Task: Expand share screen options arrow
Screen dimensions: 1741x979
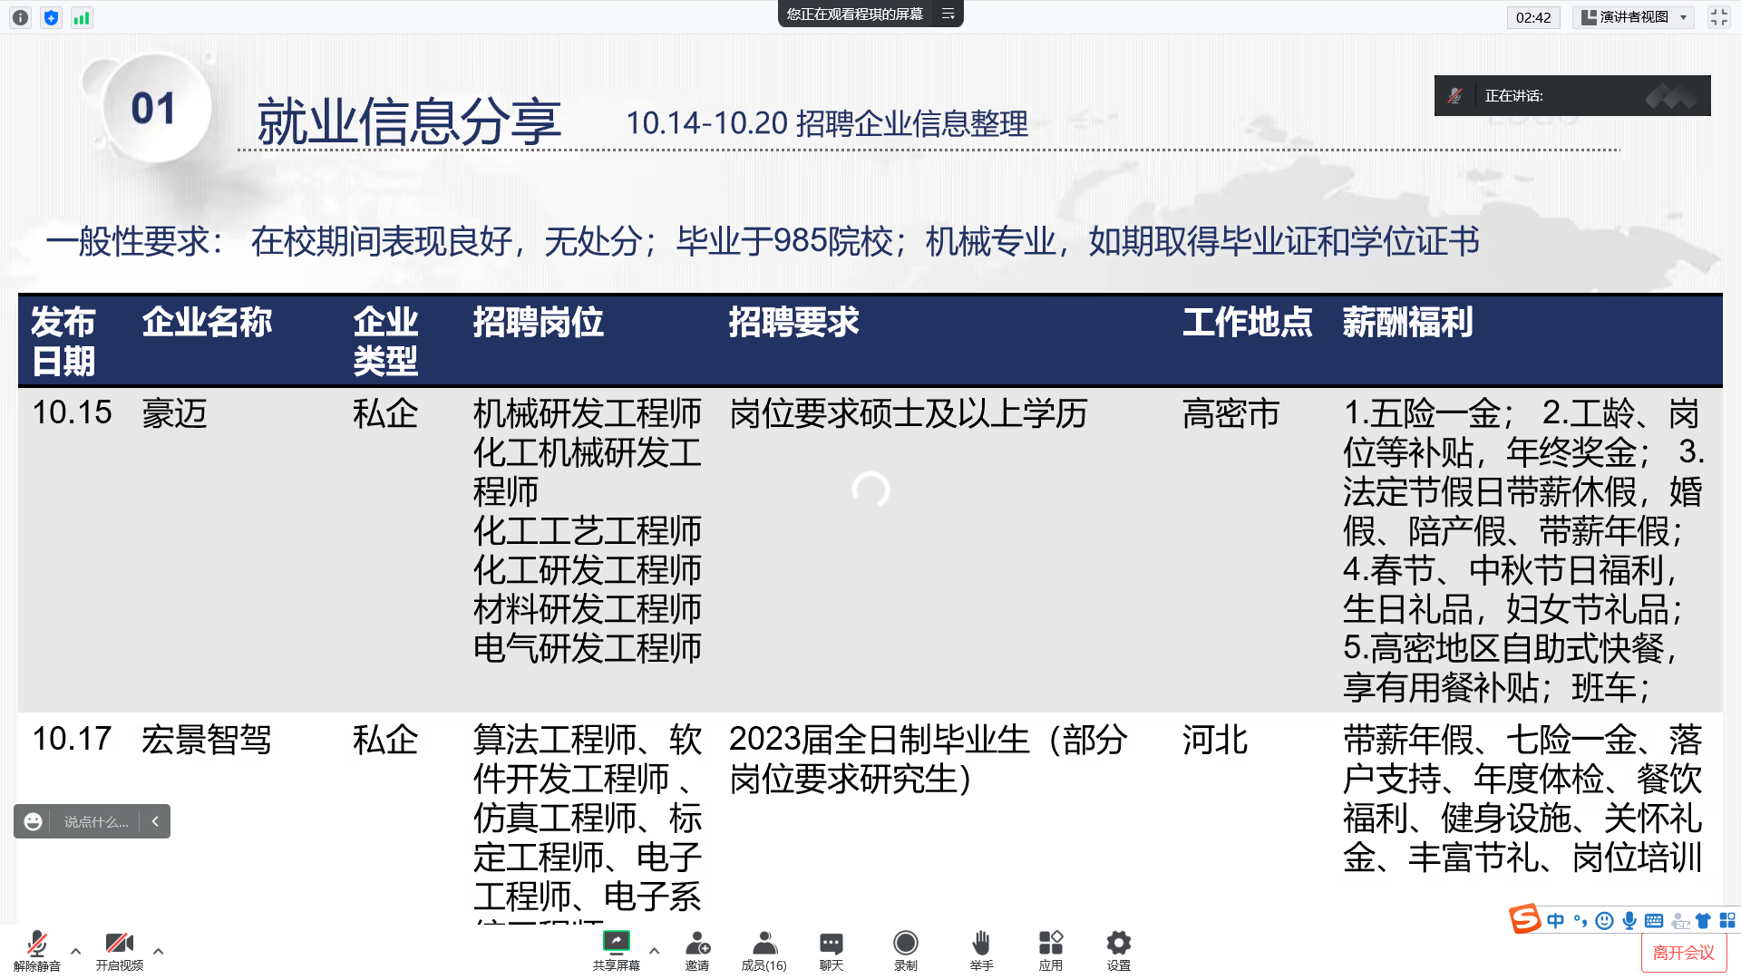Action: click(x=654, y=951)
